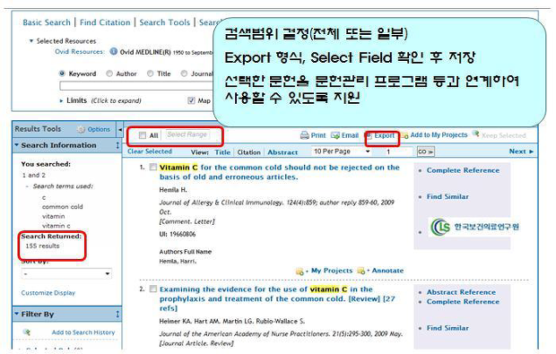The height and width of the screenshot is (354, 556).
Task: Click the Keep Selected icon
Action: pyautogui.click(x=476, y=134)
